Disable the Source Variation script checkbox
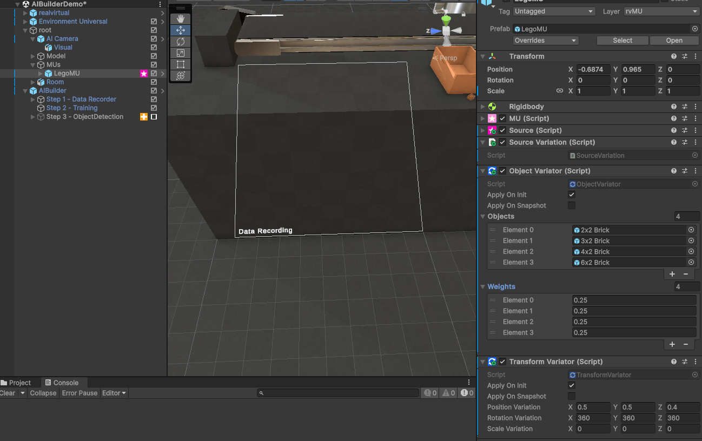This screenshot has height=441, width=702. tap(502, 142)
